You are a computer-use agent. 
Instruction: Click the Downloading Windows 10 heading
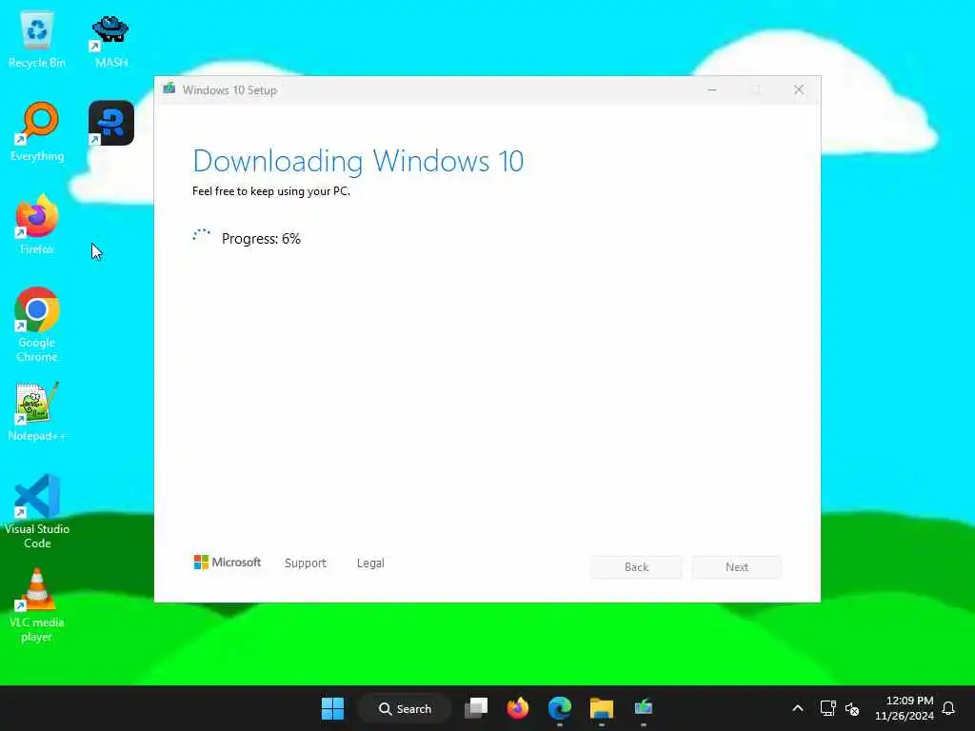point(358,161)
